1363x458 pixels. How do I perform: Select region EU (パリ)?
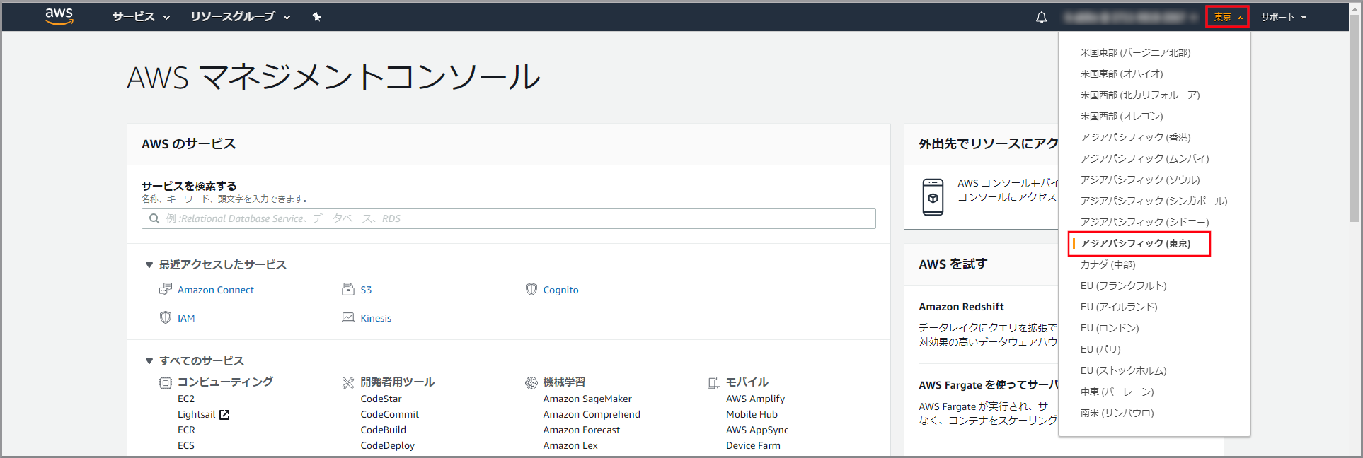[x=1100, y=349]
